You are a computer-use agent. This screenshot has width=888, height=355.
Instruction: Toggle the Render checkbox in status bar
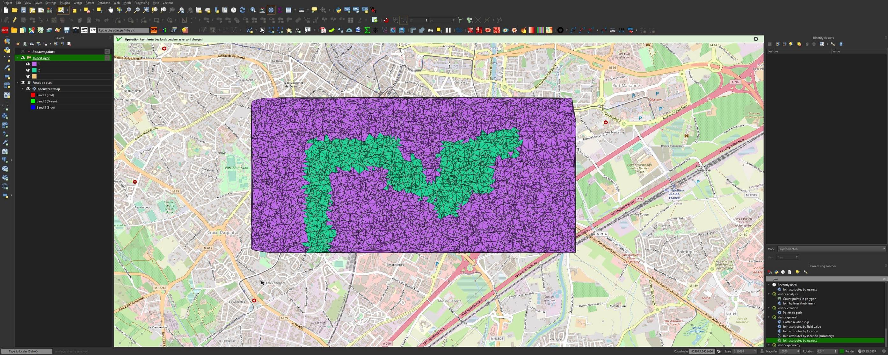coord(841,351)
